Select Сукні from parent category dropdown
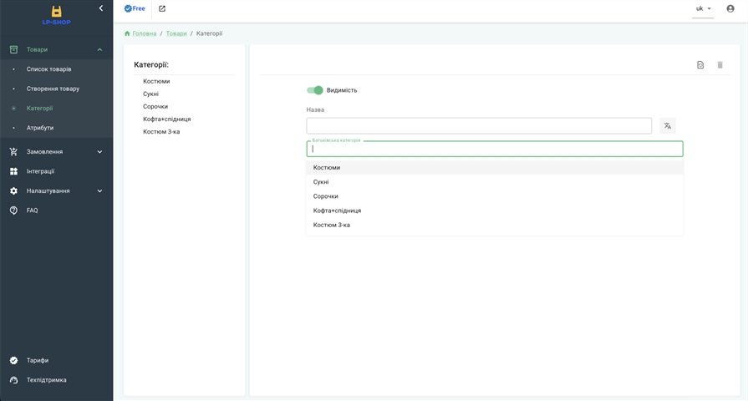 [x=321, y=182]
